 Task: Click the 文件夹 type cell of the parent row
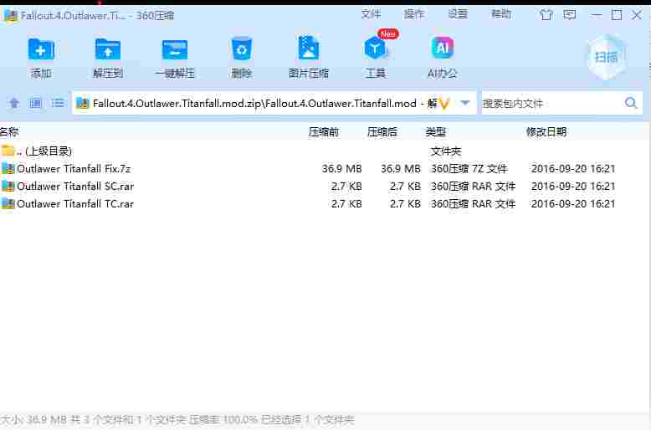[446, 151]
